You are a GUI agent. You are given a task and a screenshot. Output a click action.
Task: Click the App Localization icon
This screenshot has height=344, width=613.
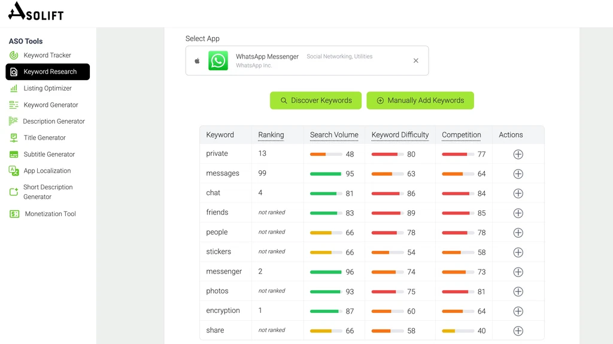point(14,171)
